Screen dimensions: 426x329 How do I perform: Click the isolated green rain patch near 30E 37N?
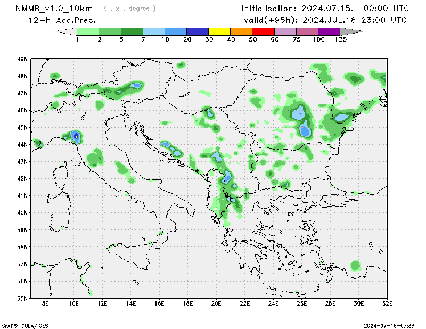pyautogui.click(x=355, y=265)
